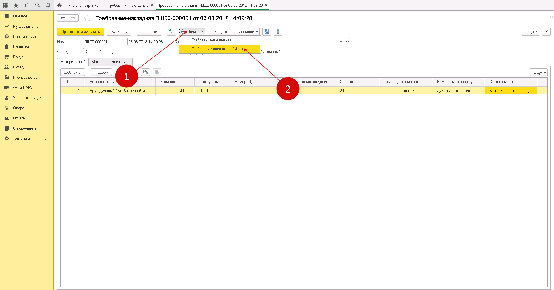Select Требование-накладная (М-11) print option
The image size is (554, 290).
pos(217,49)
